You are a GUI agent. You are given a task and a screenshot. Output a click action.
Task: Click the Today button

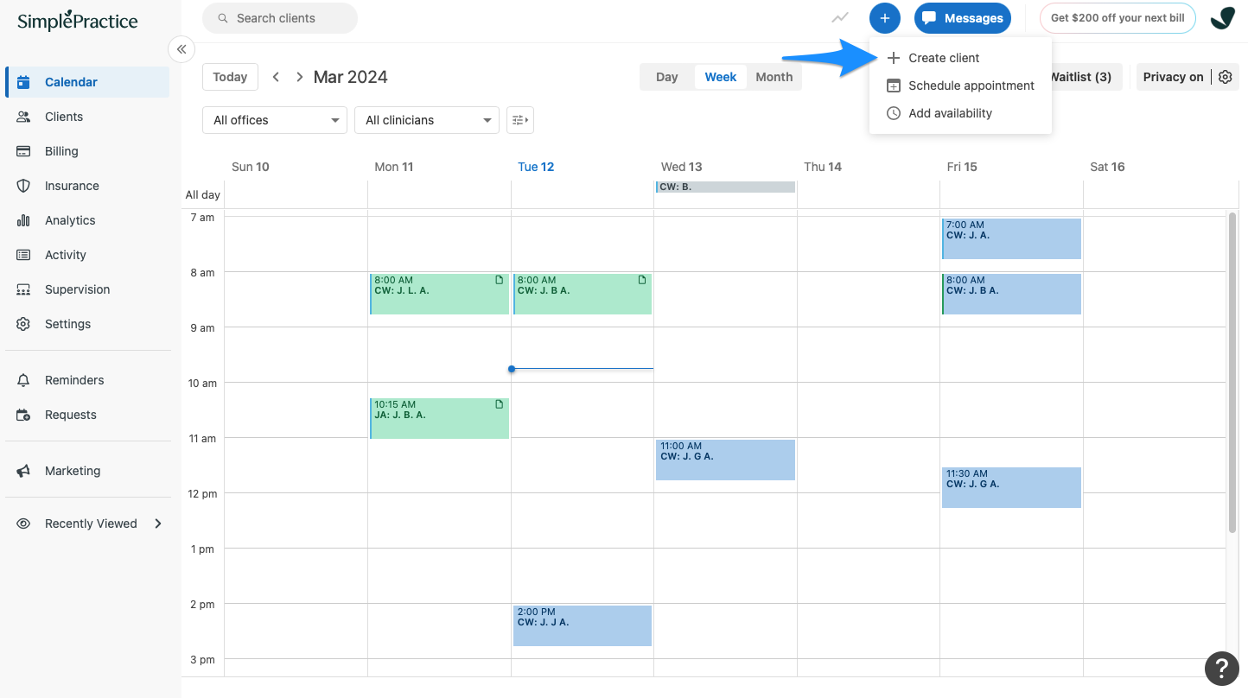[229, 77]
